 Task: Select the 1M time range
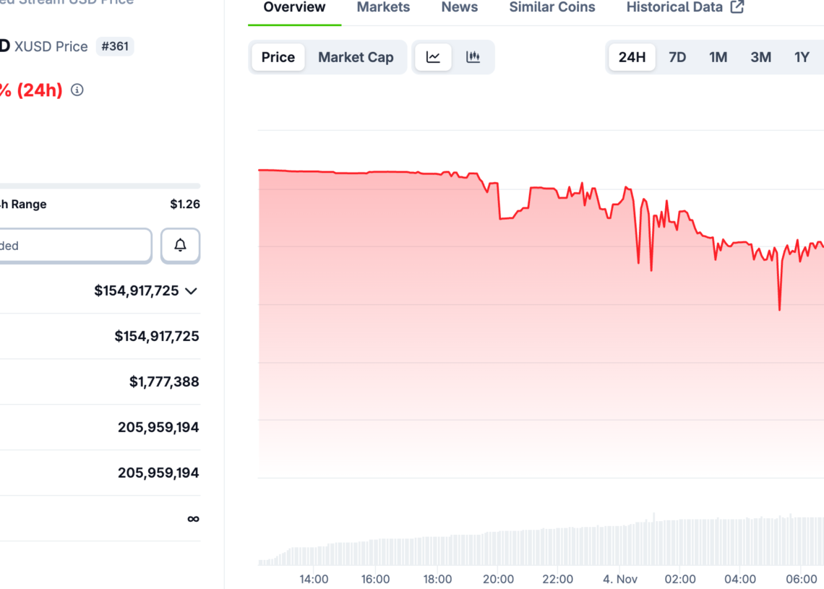click(x=718, y=56)
